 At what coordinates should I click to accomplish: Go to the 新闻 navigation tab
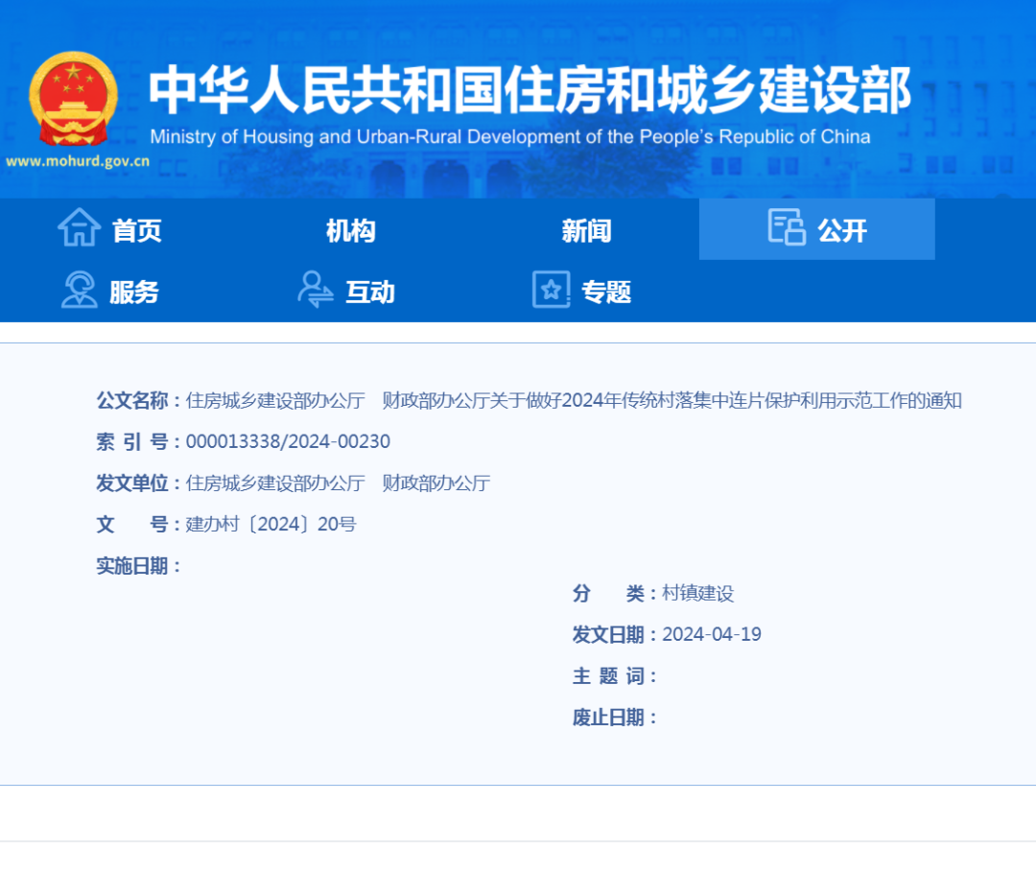[x=586, y=231]
